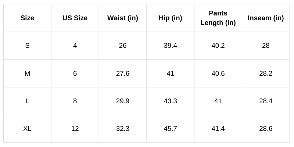The width and height of the screenshot is (294, 147).
Task: Click the hip value 45.7 cell
Action: (170, 129)
